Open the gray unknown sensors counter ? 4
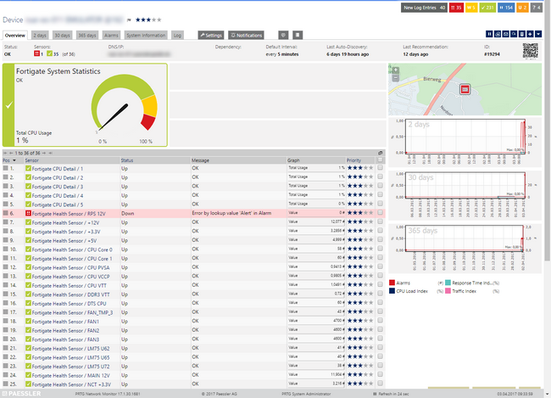Image resolution: width=551 pixels, height=398 pixels. (x=537, y=8)
